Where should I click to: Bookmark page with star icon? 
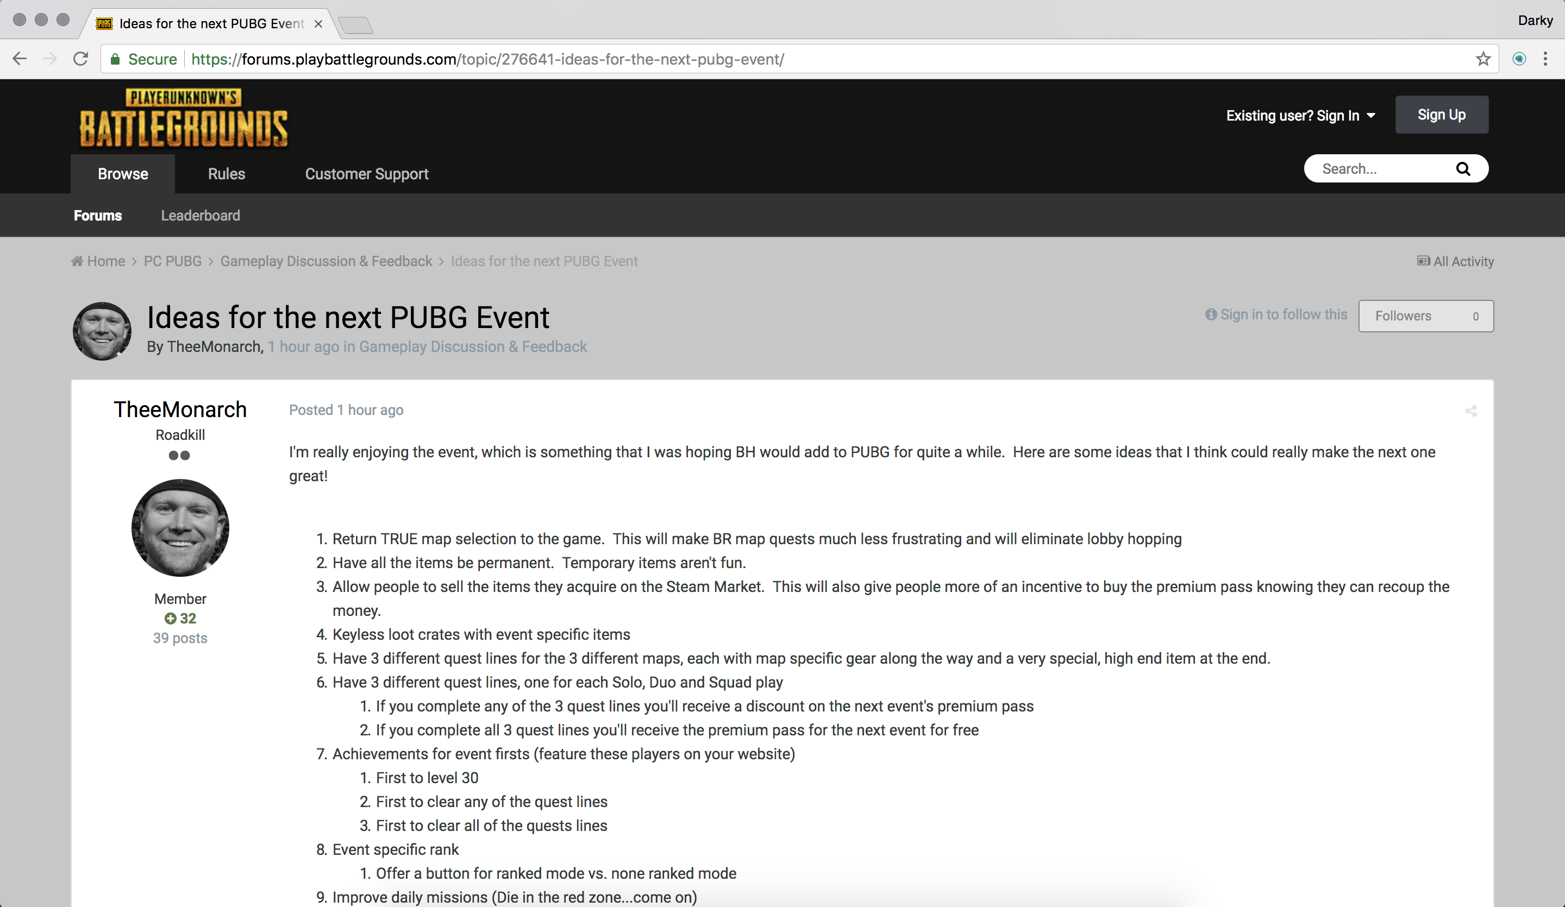pyautogui.click(x=1483, y=59)
